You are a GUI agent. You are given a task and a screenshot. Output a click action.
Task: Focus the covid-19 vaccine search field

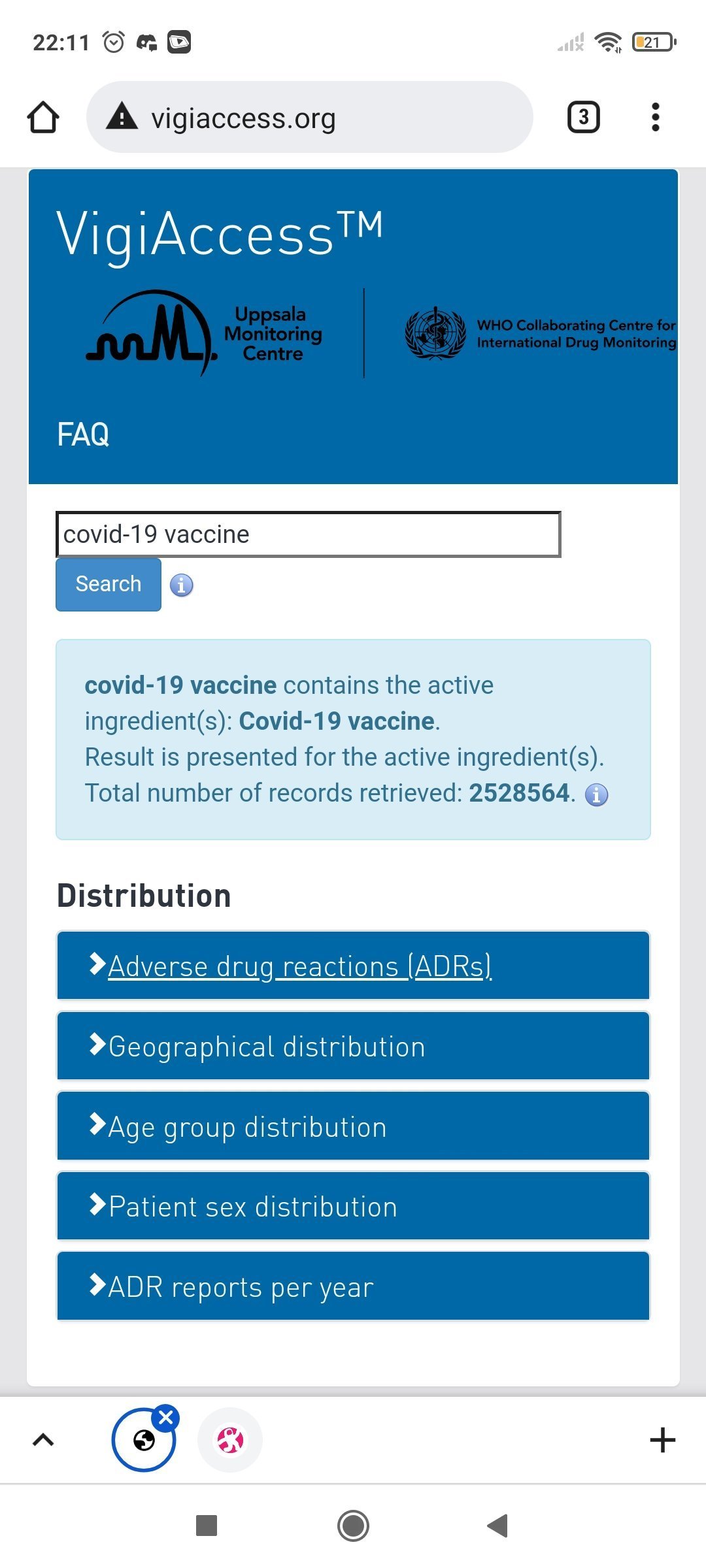pyautogui.click(x=308, y=534)
